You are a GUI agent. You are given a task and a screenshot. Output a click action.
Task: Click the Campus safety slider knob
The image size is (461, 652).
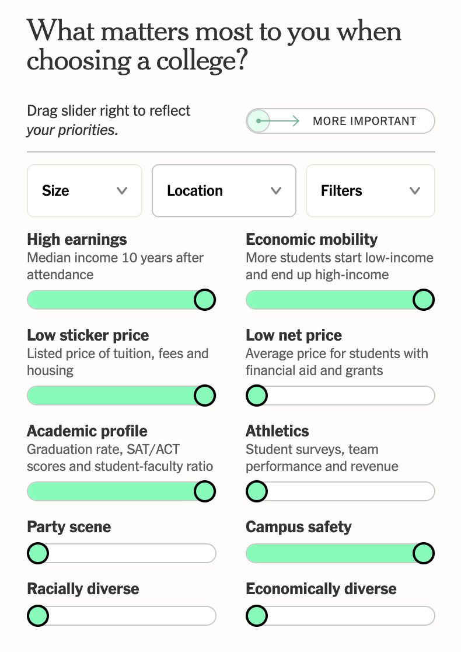423,553
